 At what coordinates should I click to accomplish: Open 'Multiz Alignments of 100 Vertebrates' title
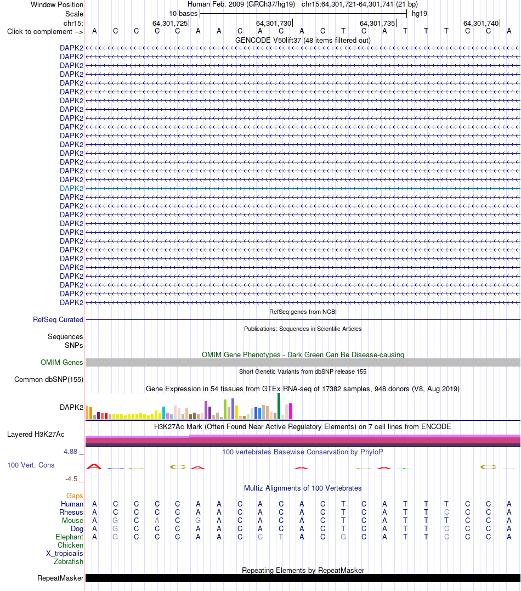coord(303,488)
